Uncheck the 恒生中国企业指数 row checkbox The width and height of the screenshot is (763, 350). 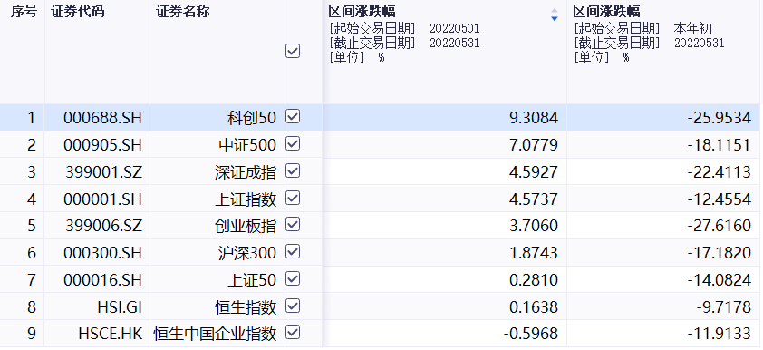coord(293,333)
